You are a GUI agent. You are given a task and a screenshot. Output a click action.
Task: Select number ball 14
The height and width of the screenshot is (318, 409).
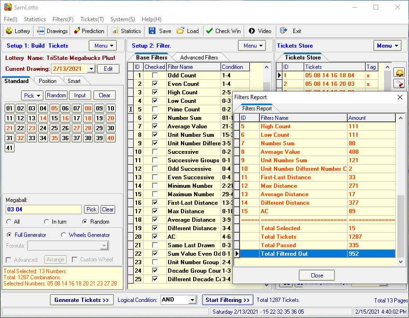click(x=43, y=118)
